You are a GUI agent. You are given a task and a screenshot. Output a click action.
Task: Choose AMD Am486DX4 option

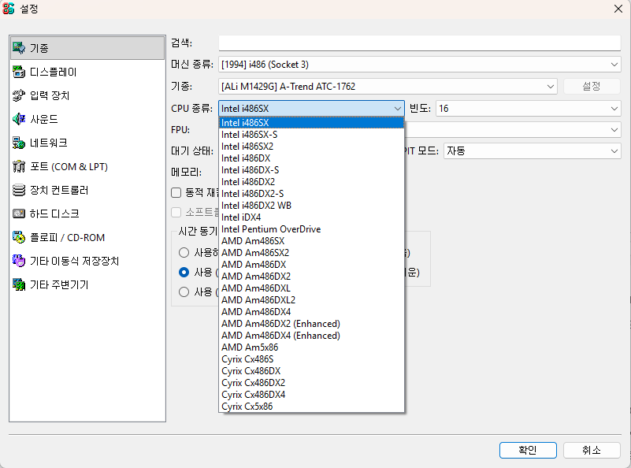(x=311, y=312)
